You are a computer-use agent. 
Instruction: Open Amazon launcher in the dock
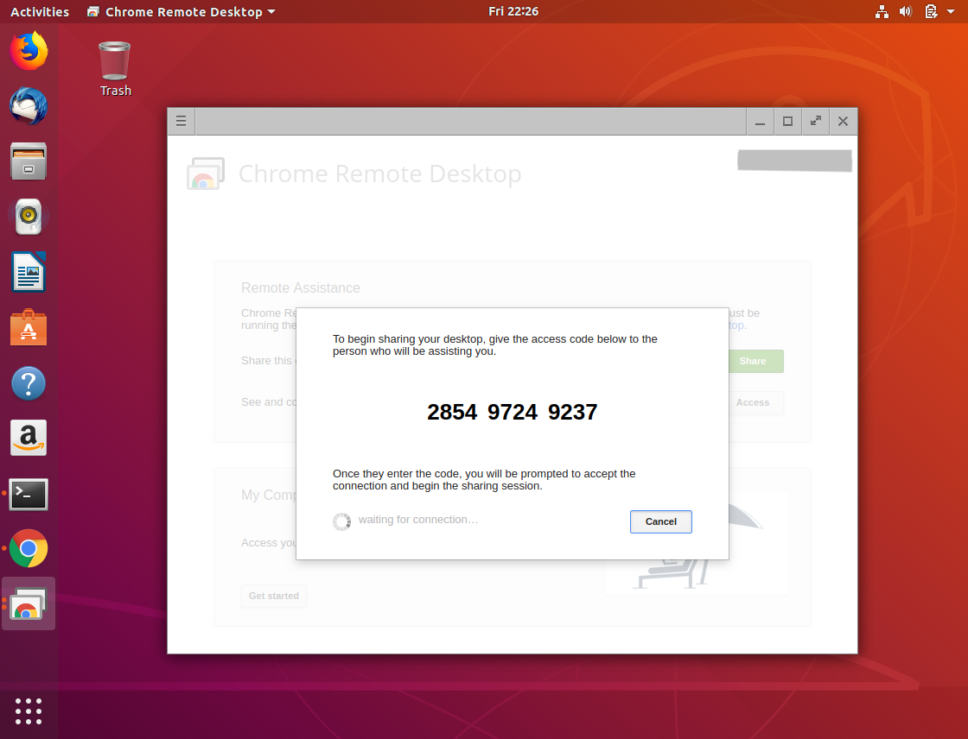pyautogui.click(x=29, y=438)
